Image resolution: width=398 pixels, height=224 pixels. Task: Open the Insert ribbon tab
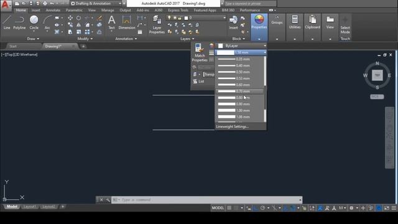(x=36, y=10)
